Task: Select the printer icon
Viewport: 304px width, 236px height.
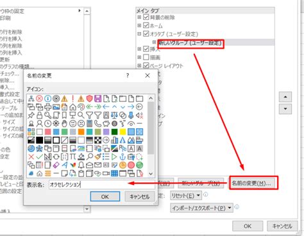Action: pyautogui.click(x=47, y=107)
